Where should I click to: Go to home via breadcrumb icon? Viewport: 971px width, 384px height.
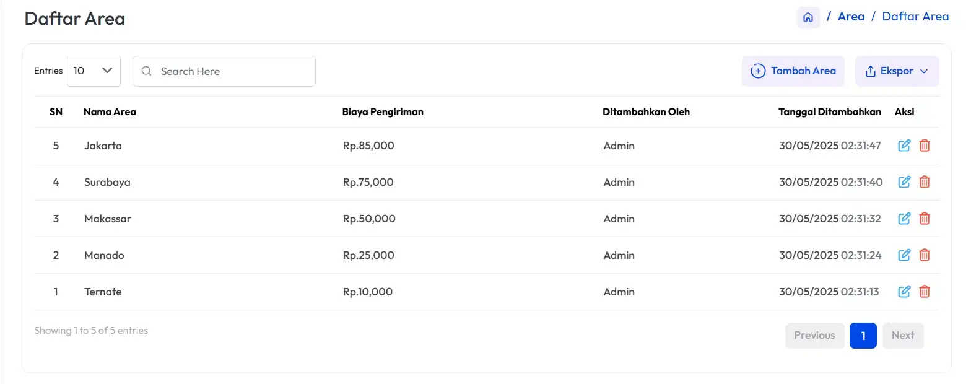[808, 17]
